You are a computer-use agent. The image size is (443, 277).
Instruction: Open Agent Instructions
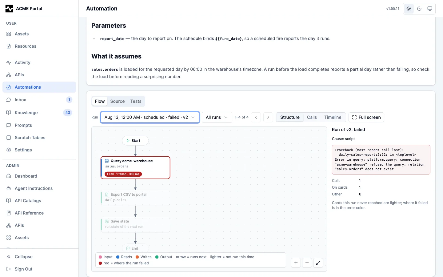point(39,188)
